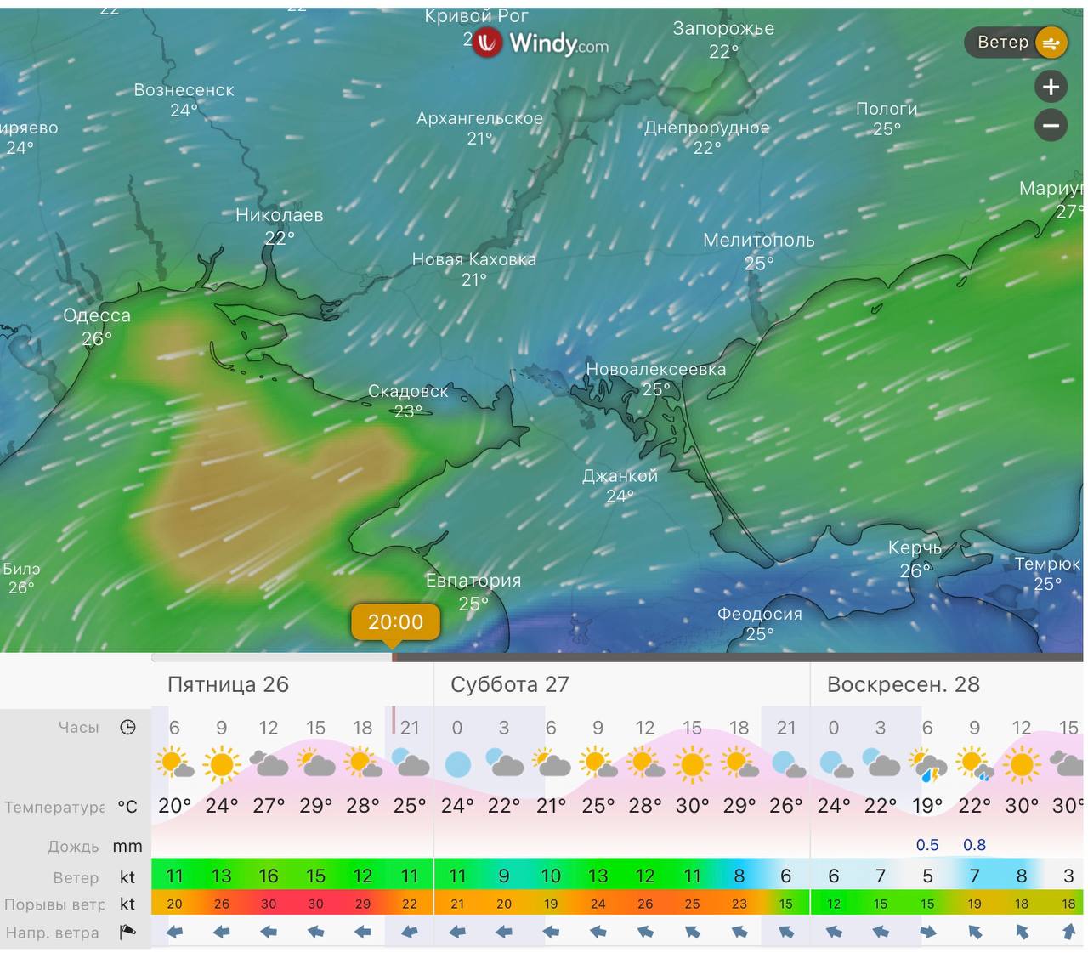Image resolution: width=1088 pixels, height=964 pixels.
Task: Click the Керчь city label
Action: coord(915,548)
